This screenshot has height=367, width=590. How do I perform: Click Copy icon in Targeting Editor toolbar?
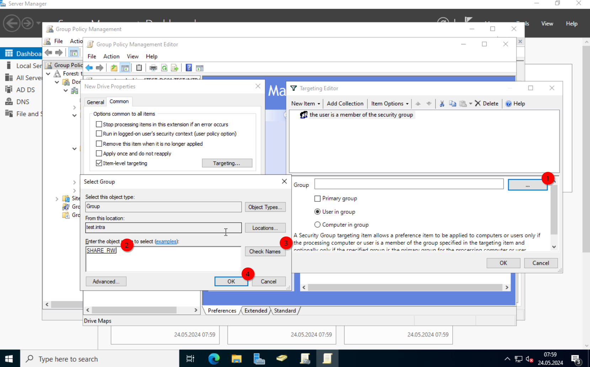(452, 103)
